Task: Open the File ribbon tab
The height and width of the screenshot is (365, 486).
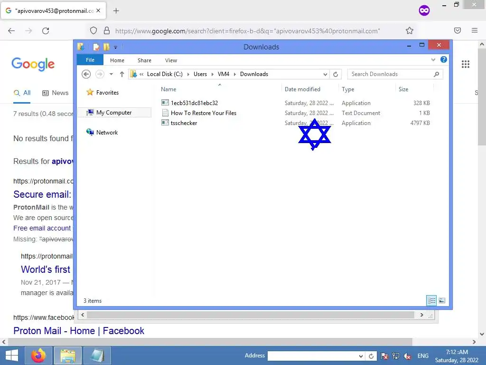Action: coord(90,60)
